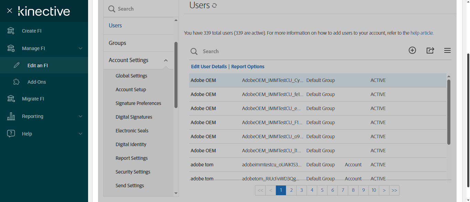The image size is (470, 202).
Task: Click the Reporting bar chart icon
Action: [x=11, y=116]
